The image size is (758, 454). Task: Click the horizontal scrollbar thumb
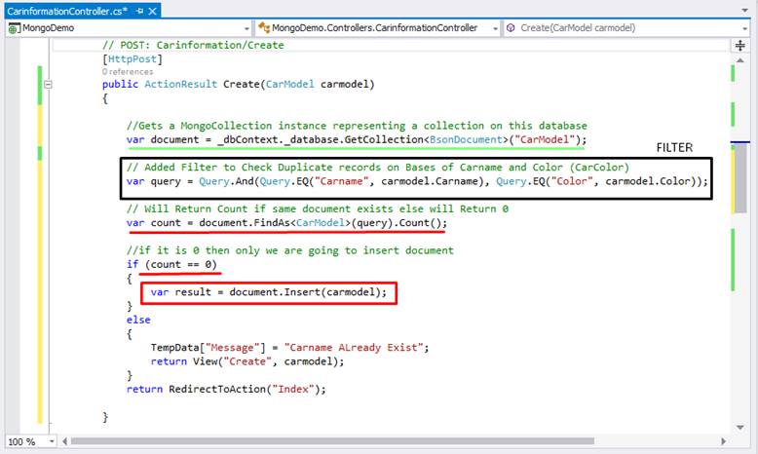coord(332,441)
